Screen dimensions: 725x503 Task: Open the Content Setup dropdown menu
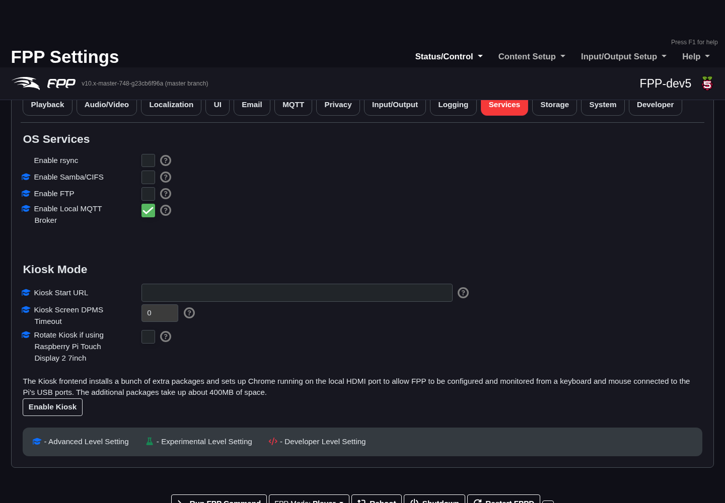(532, 57)
